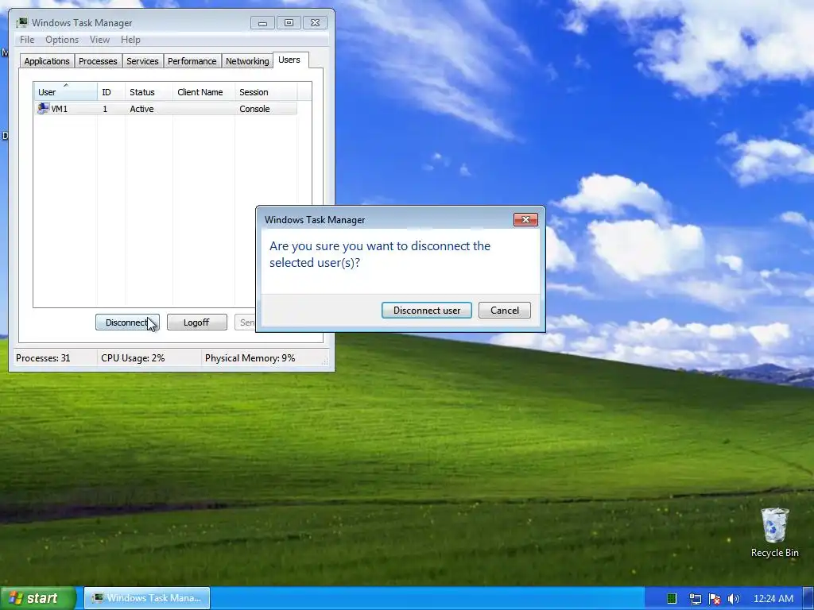The width and height of the screenshot is (814, 610).
Task: Open the Help menu
Action: click(130, 40)
